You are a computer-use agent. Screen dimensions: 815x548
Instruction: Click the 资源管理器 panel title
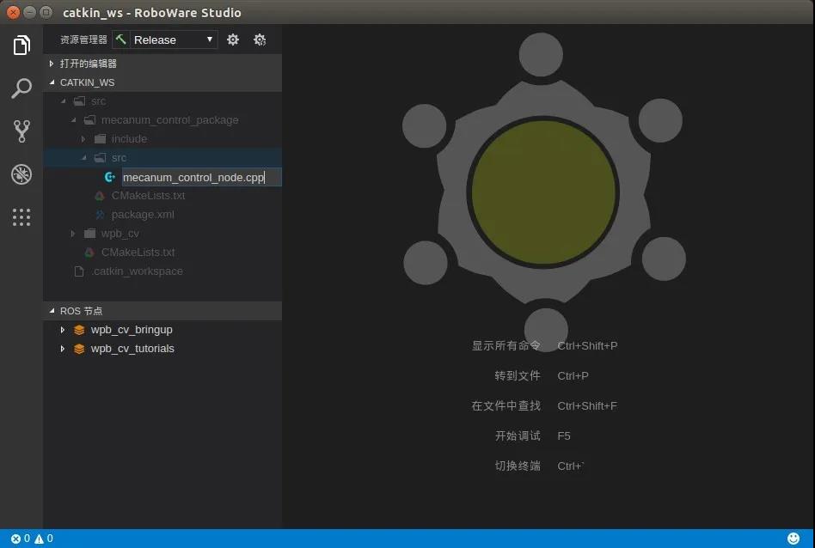pyautogui.click(x=83, y=40)
